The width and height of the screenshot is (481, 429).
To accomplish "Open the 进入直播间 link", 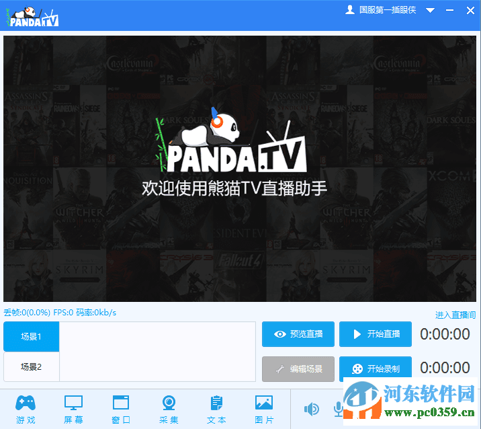I will tap(455, 315).
